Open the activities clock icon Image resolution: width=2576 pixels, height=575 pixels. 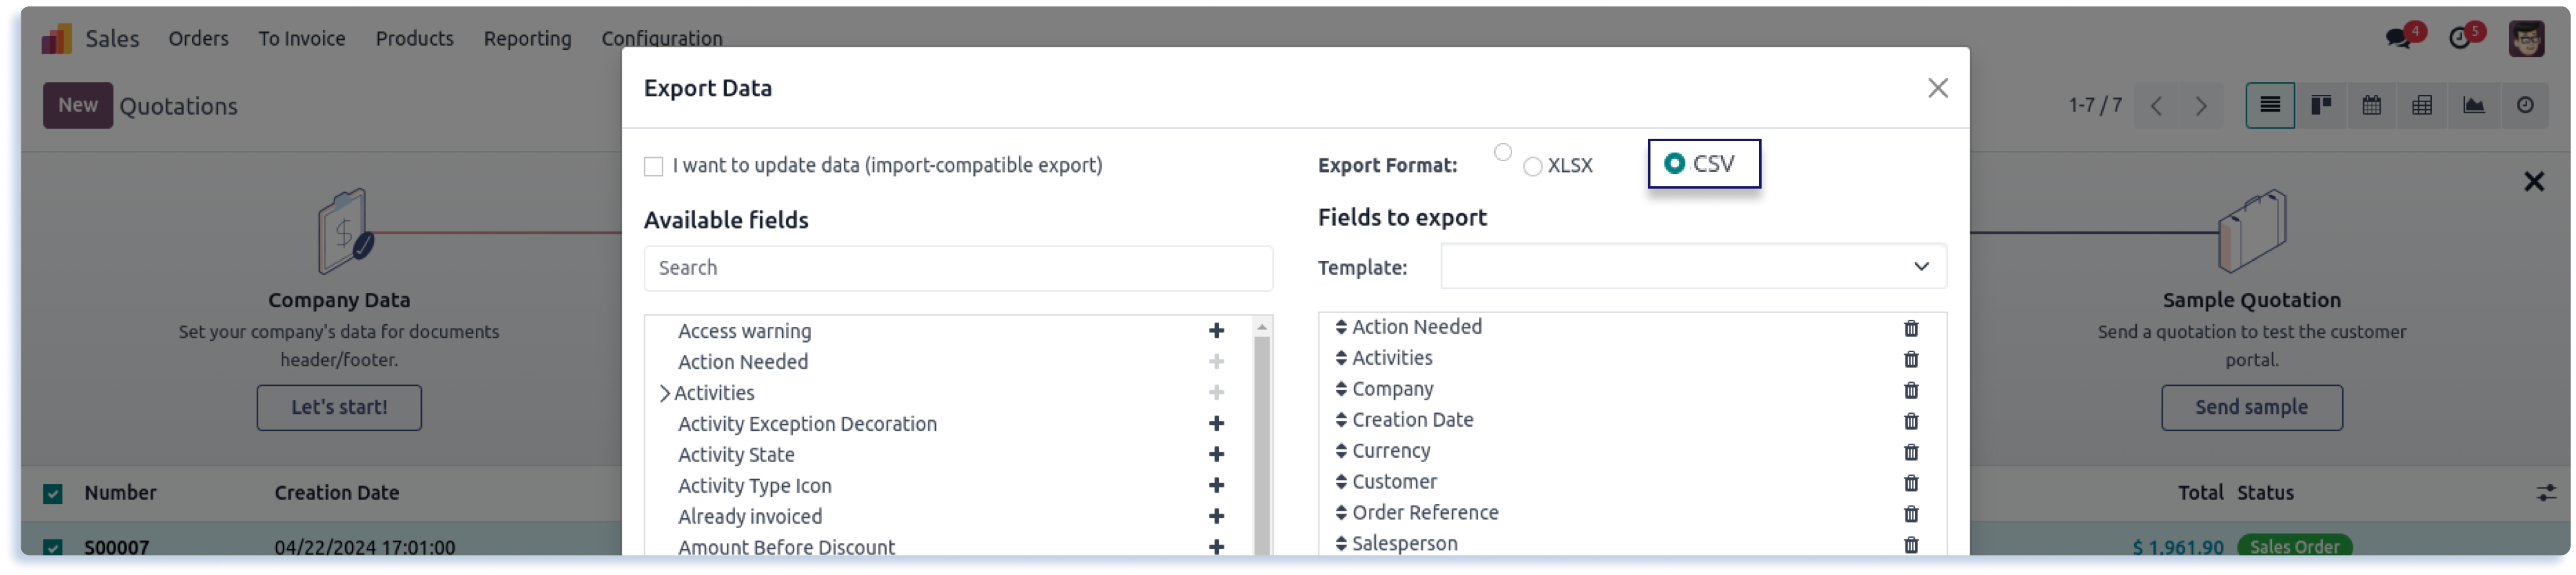pyautogui.click(x=2459, y=38)
